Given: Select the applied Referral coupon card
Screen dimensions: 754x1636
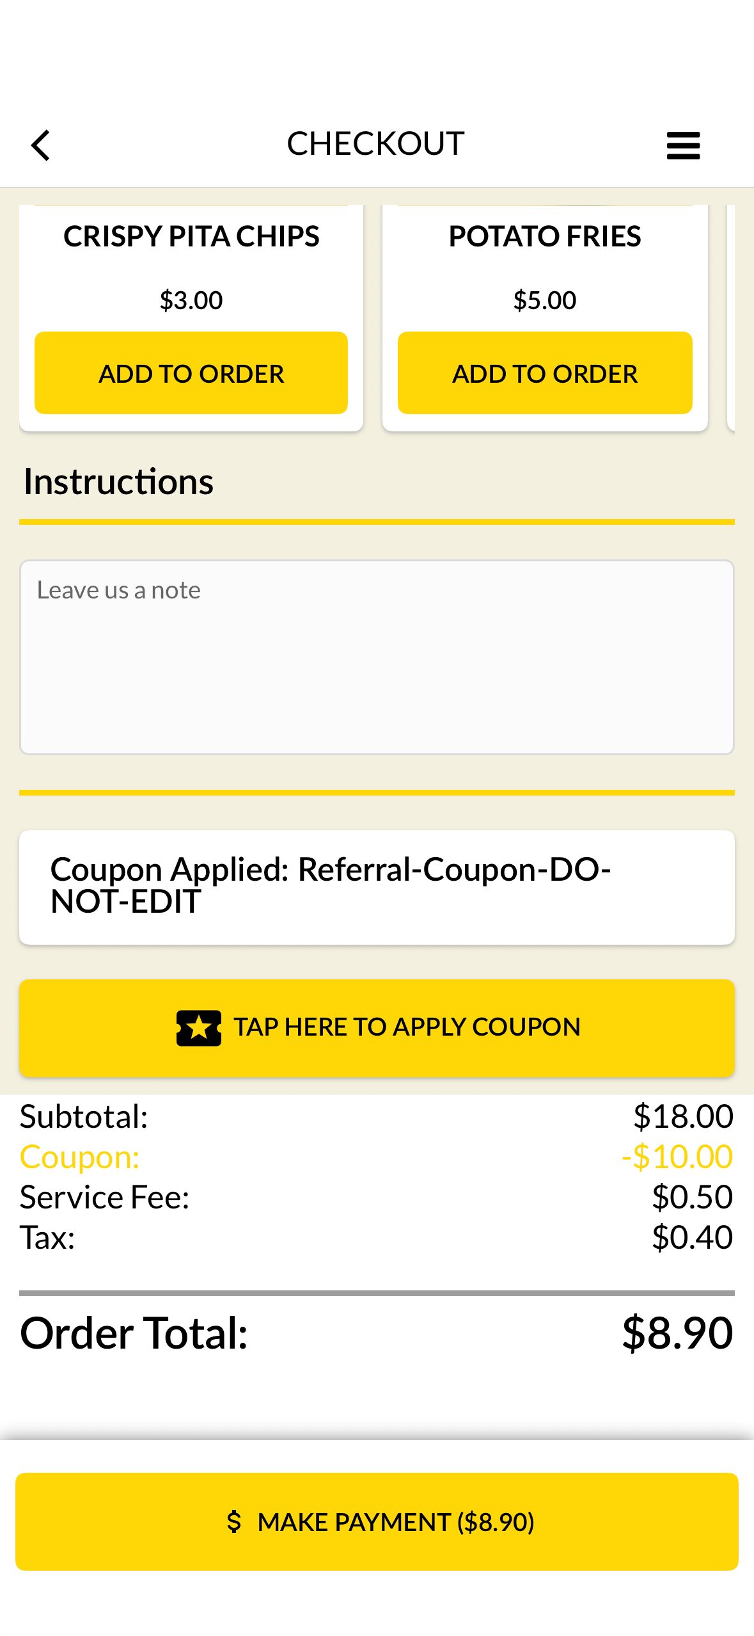Looking at the screenshot, I should click(x=376, y=886).
